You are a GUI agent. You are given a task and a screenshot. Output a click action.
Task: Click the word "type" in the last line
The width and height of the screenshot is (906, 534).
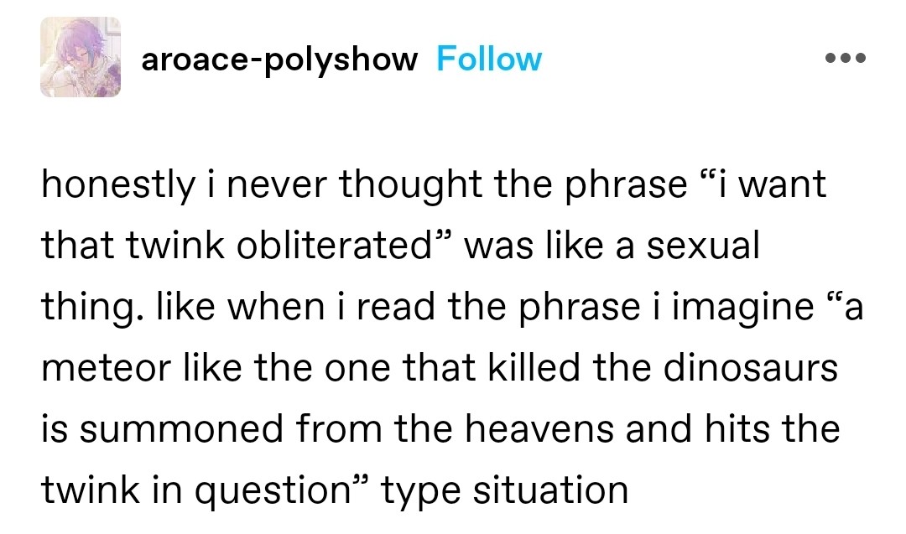(414, 490)
